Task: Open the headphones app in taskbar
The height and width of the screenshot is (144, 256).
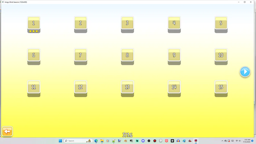Action: (178, 141)
